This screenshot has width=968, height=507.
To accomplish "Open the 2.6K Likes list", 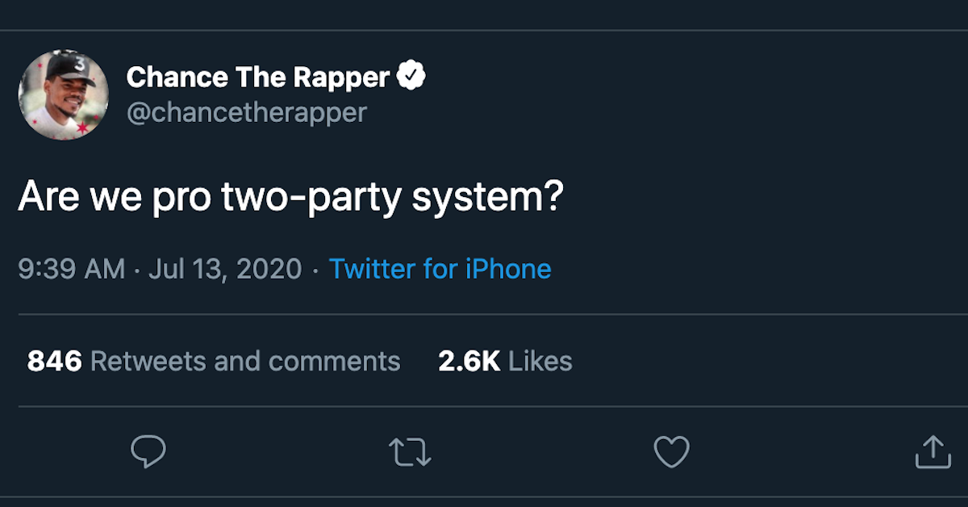I will 504,361.
